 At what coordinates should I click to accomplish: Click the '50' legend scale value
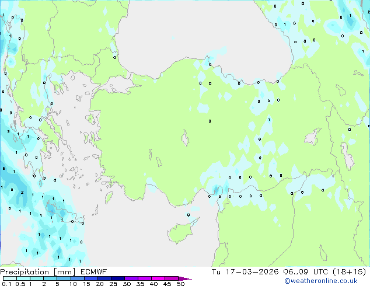180,284
